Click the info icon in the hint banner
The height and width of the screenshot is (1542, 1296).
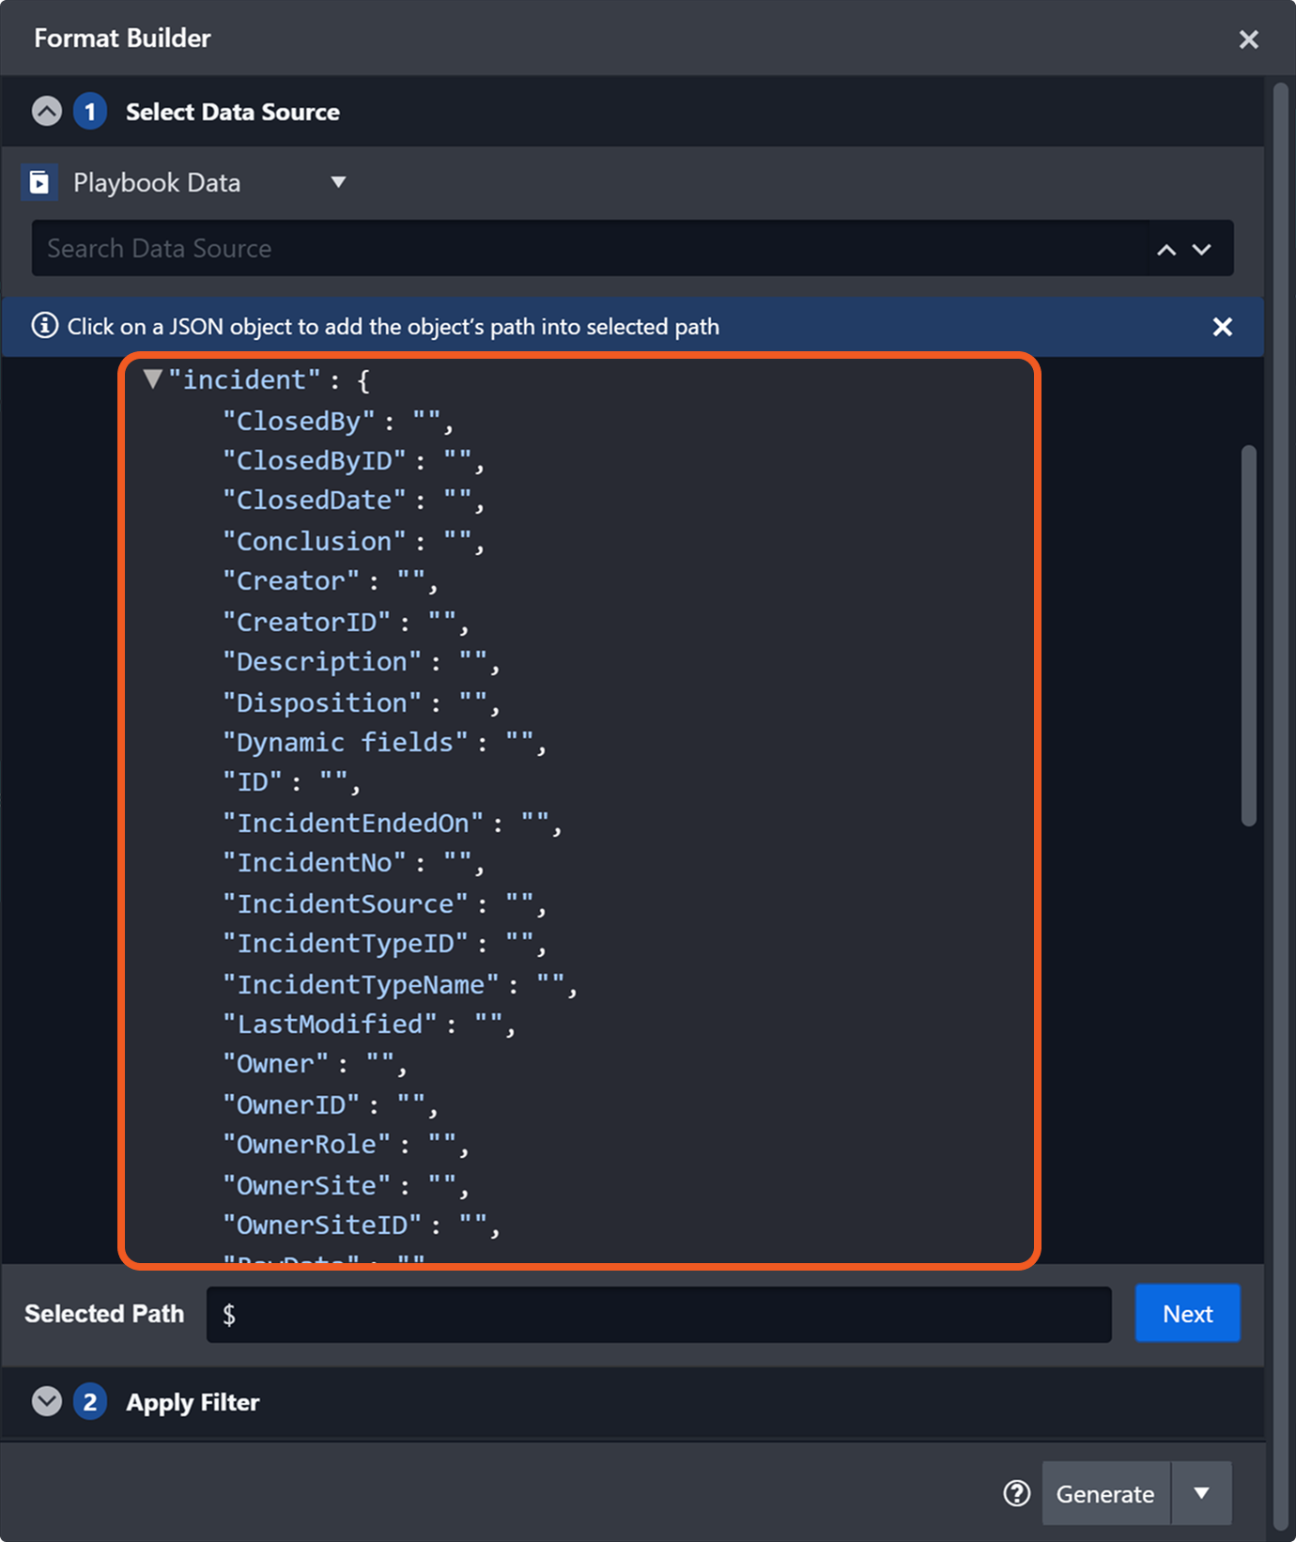tap(44, 326)
